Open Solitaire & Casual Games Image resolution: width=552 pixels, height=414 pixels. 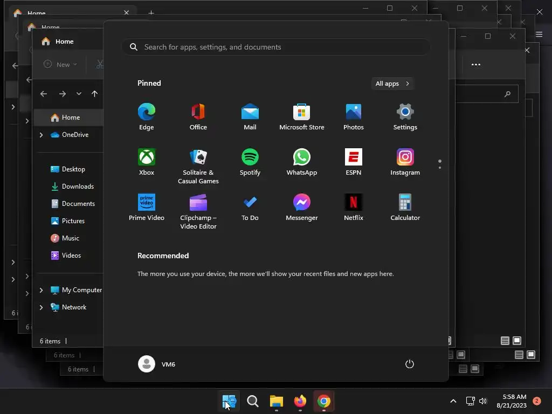198,167
